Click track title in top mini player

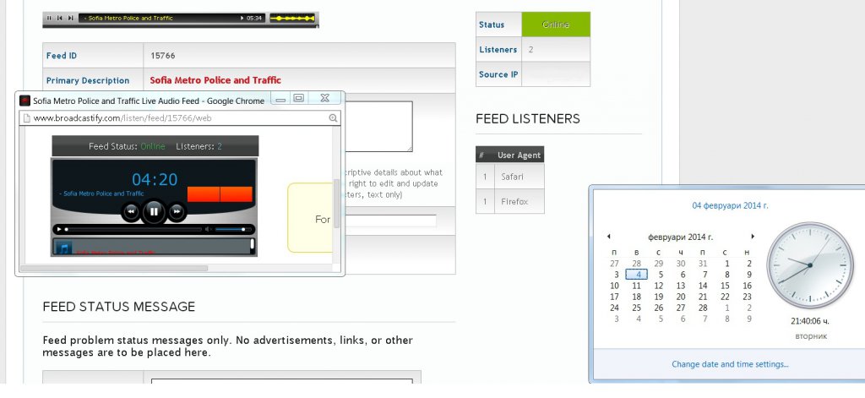(x=130, y=19)
